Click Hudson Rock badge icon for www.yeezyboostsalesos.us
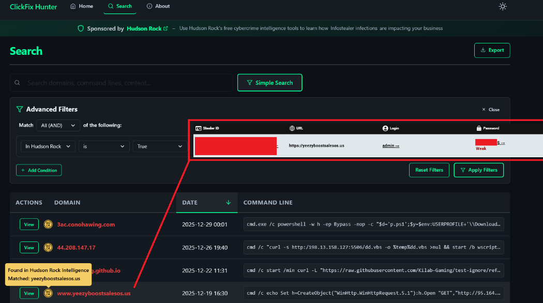 (x=48, y=293)
